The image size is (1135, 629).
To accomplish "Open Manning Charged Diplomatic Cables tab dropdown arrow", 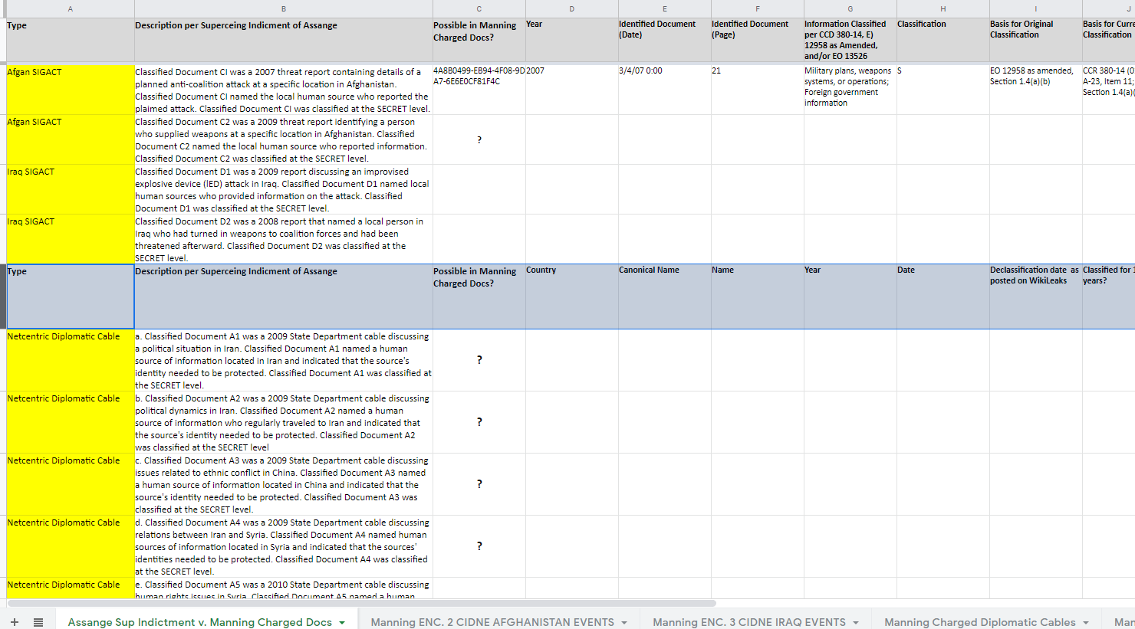I will click(x=1086, y=622).
